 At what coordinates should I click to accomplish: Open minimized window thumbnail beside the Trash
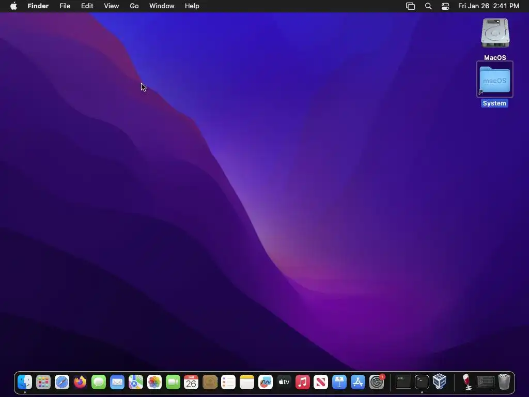(486, 383)
